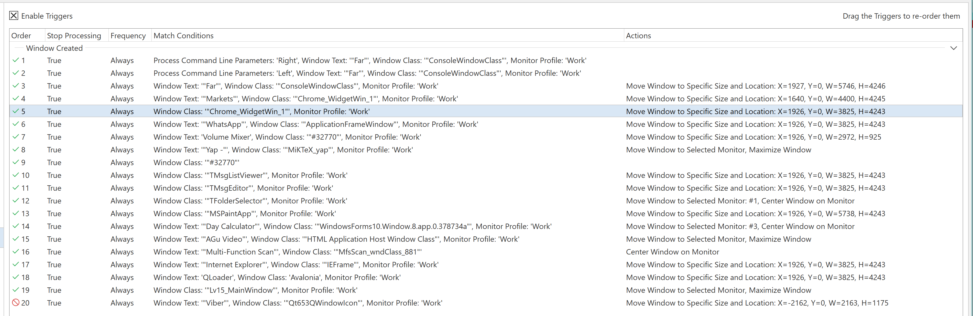Click the Order column header
973x316 pixels.
tap(21, 35)
